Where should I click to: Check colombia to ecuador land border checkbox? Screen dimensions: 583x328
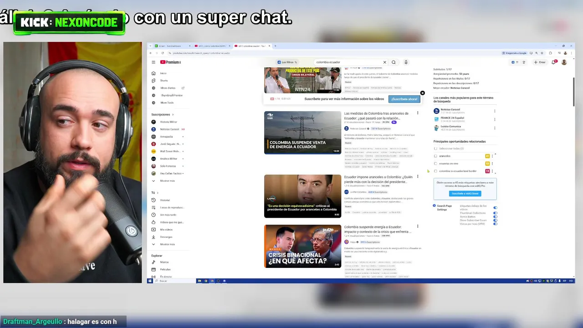click(x=435, y=171)
